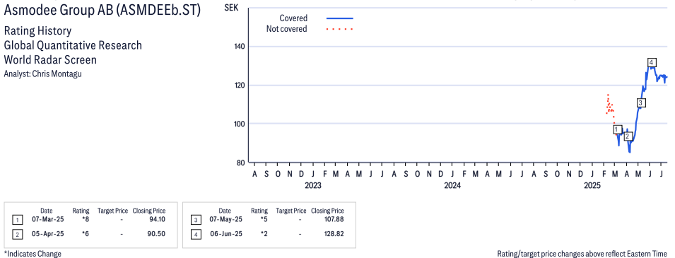Click the red dotted Not covered legend
Screen dimensions: 675x258
tap(340, 29)
